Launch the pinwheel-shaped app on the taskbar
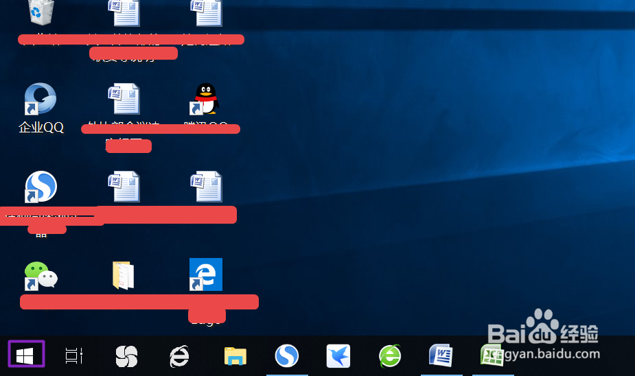This screenshot has width=635, height=376. (x=126, y=356)
